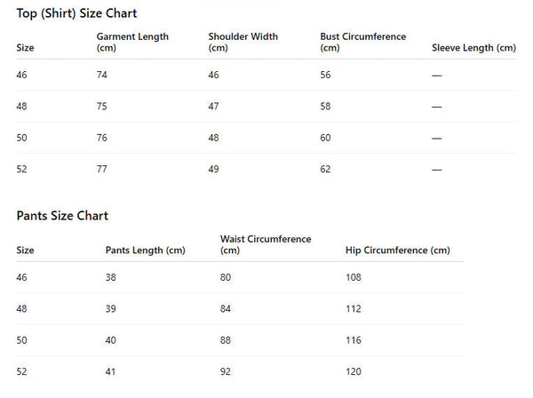Click hip circumference value 120

pos(354,371)
